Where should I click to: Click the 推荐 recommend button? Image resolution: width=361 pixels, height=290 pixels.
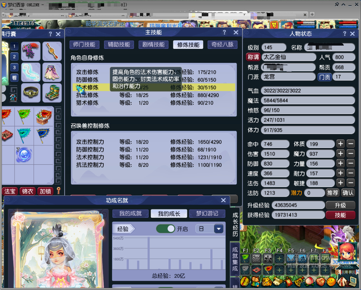[x=332, y=192]
